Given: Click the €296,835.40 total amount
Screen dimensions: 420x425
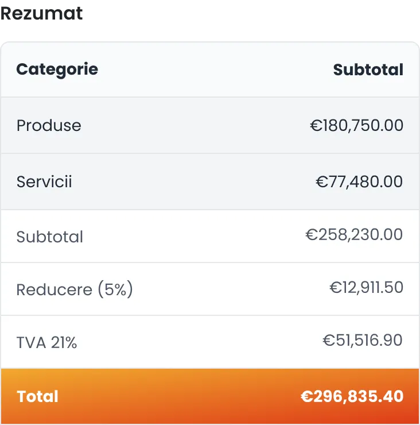Looking at the screenshot, I should coord(352,396).
